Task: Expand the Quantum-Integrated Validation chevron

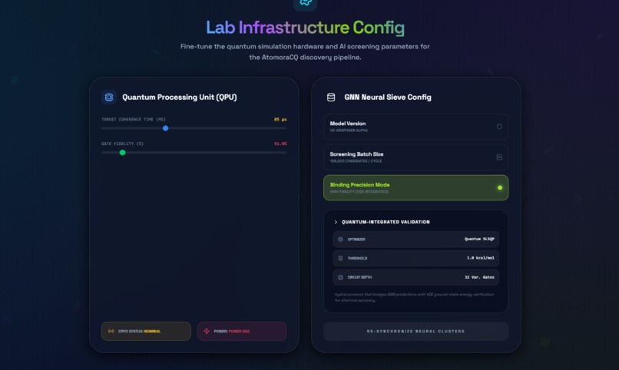Action: tap(336, 222)
